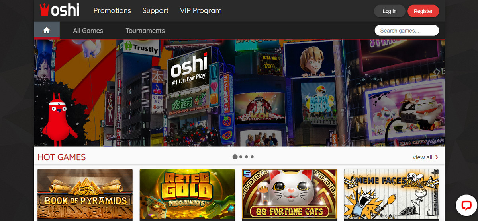Click the Log in button
This screenshot has height=221, width=478.
point(389,11)
